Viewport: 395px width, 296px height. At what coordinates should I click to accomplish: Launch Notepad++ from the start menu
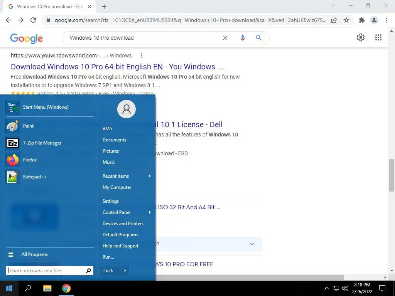tap(50, 177)
